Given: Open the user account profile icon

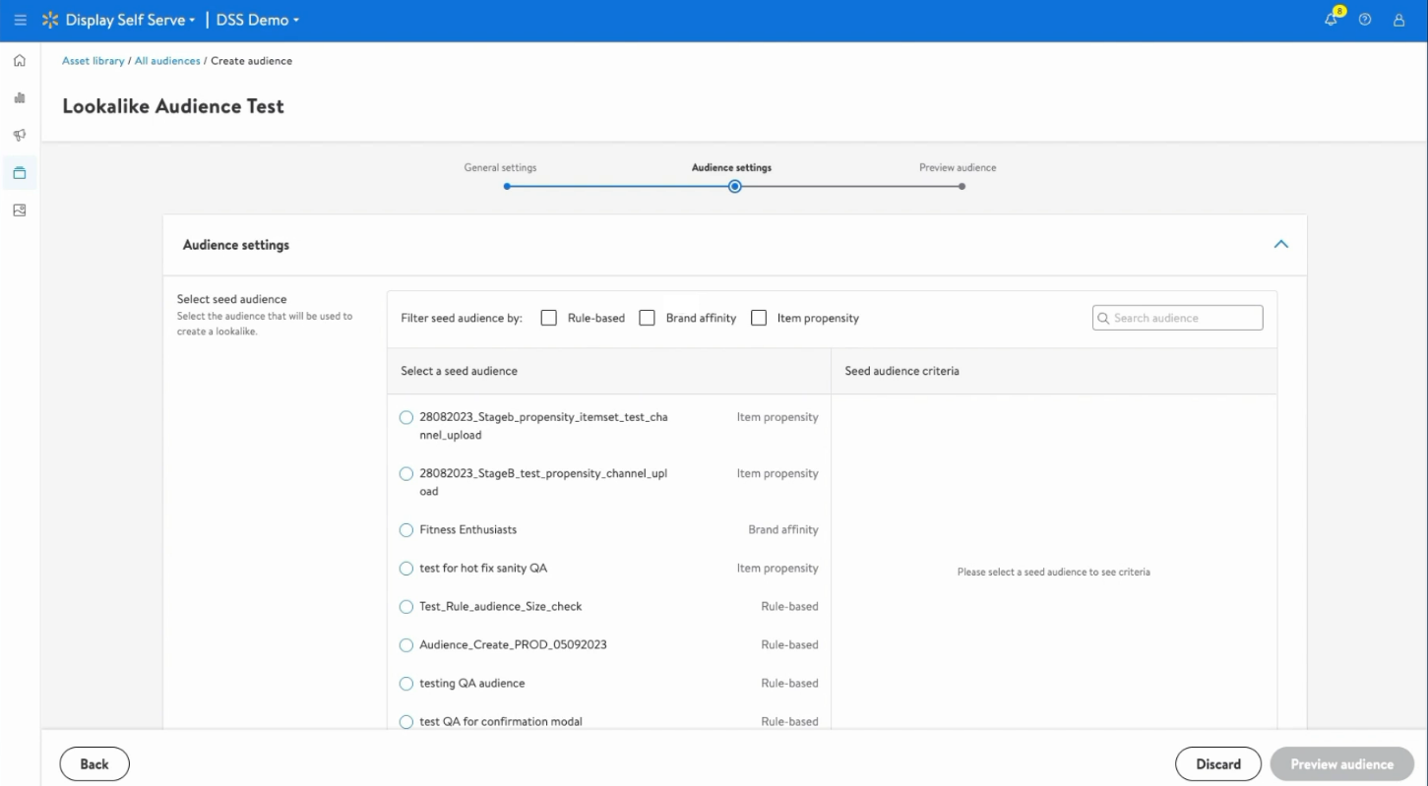Looking at the screenshot, I should point(1398,20).
